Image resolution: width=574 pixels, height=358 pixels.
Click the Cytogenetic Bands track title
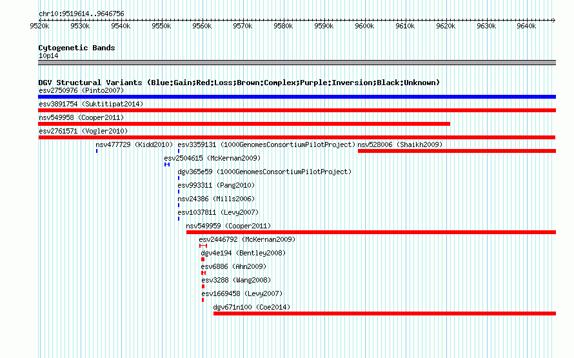[x=77, y=48]
